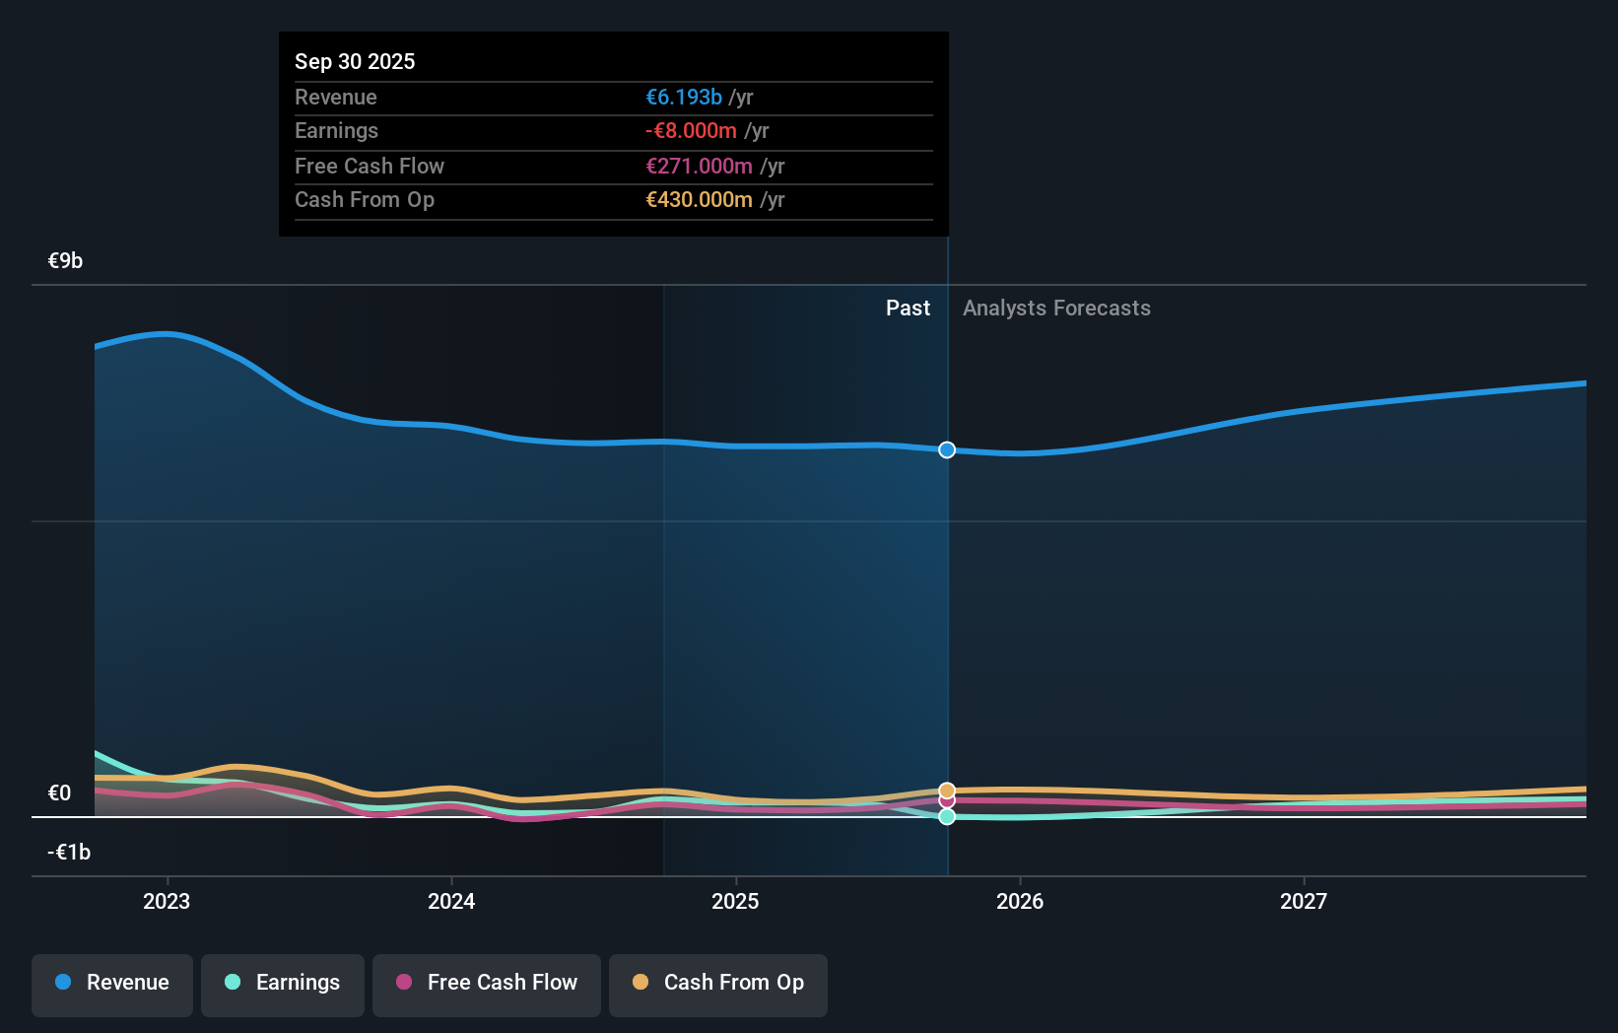
Task: Click the Cash From Op label in tooltip
Action: (x=365, y=199)
